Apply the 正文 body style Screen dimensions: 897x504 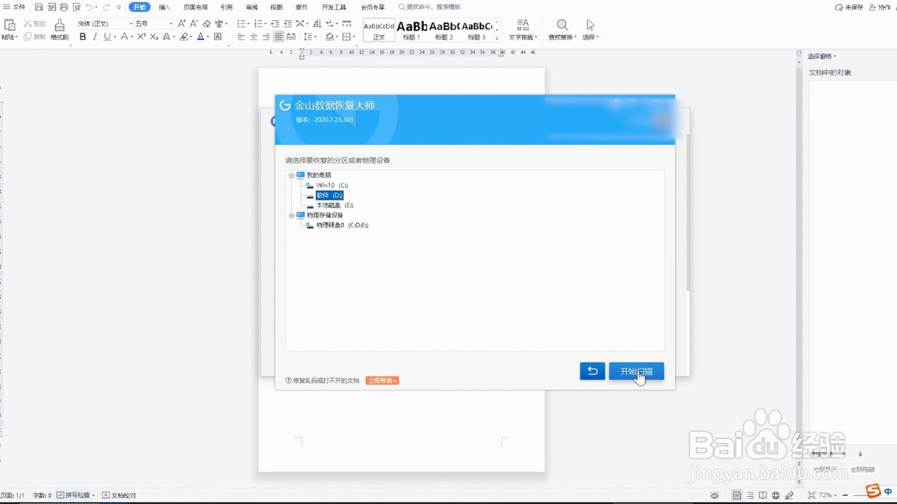379,30
